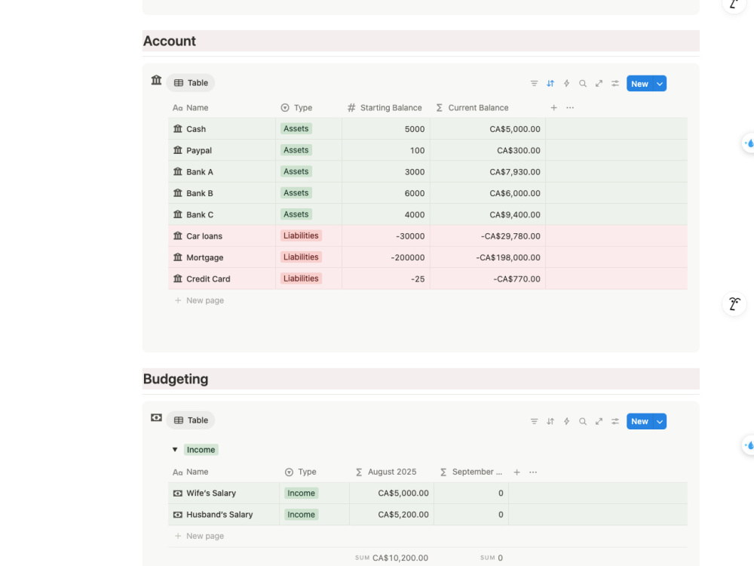754x566 pixels.
Task: Click New button in Account table
Action: (x=639, y=84)
